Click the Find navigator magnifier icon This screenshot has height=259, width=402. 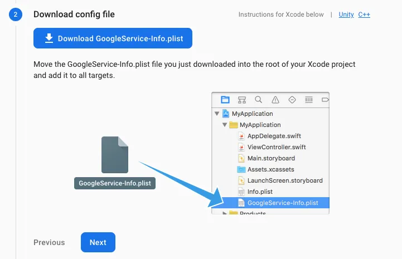point(259,100)
